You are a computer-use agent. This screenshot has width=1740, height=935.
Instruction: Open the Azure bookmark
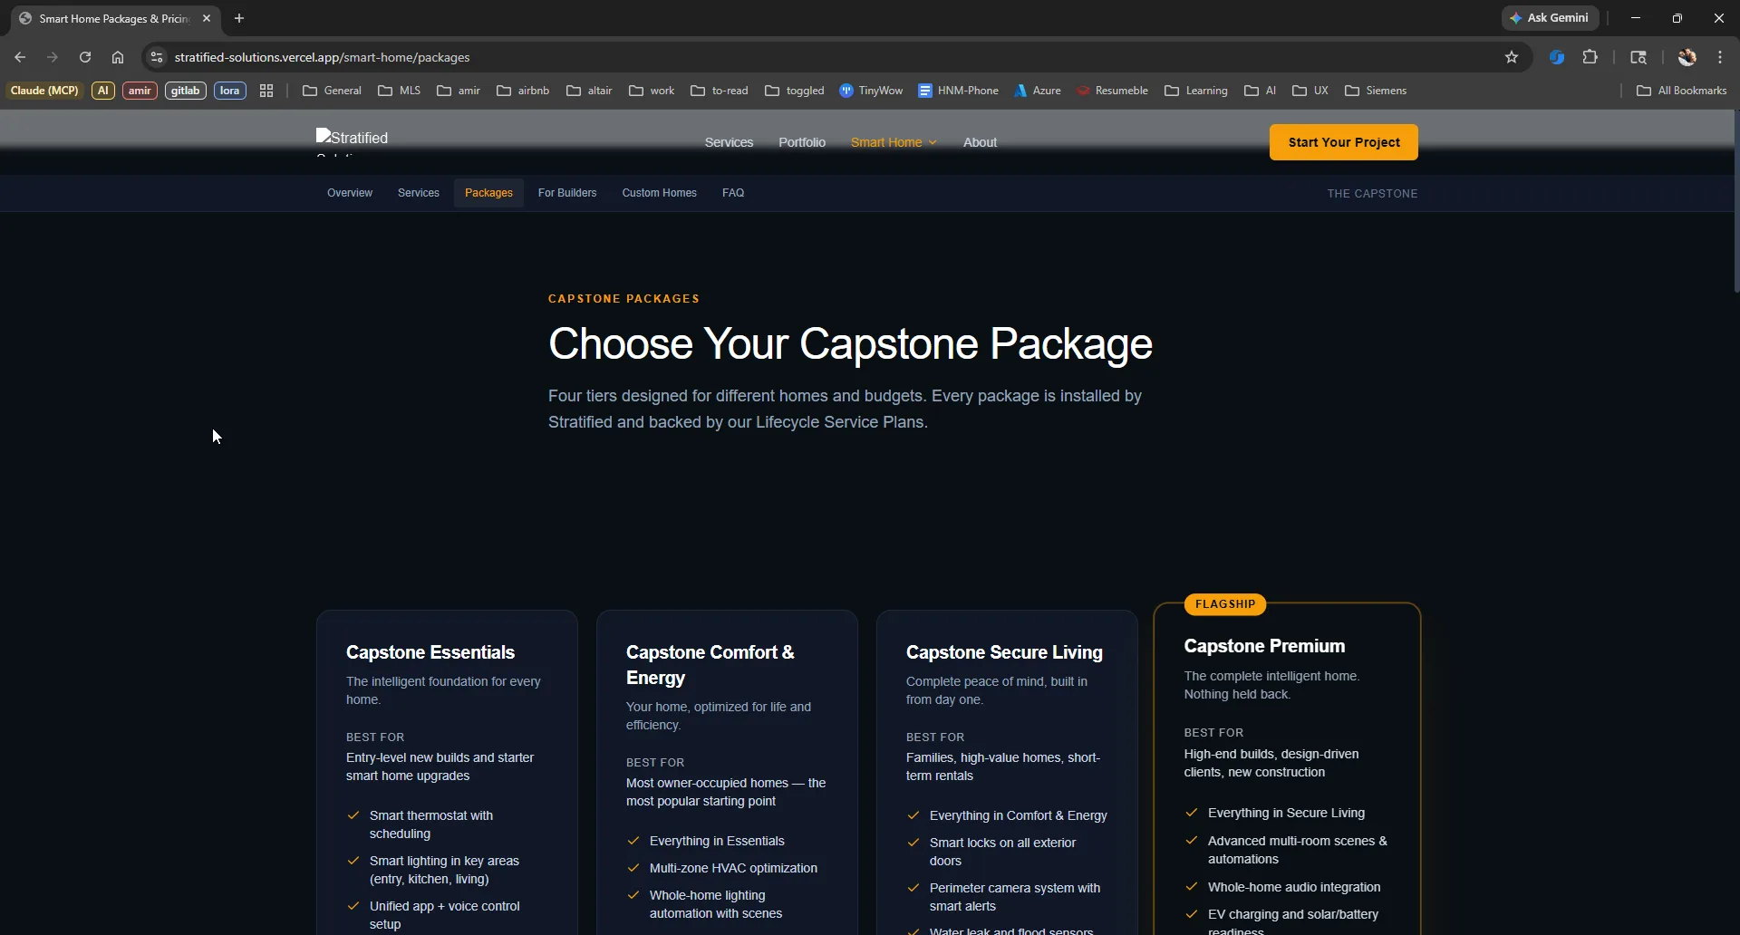(1038, 91)
